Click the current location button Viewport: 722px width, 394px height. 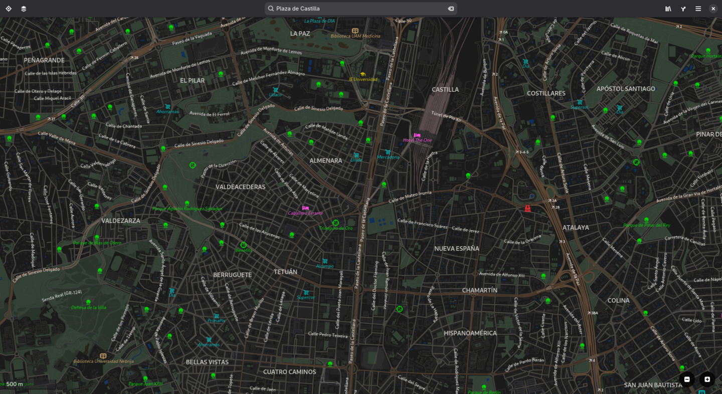tap(9, 9)
